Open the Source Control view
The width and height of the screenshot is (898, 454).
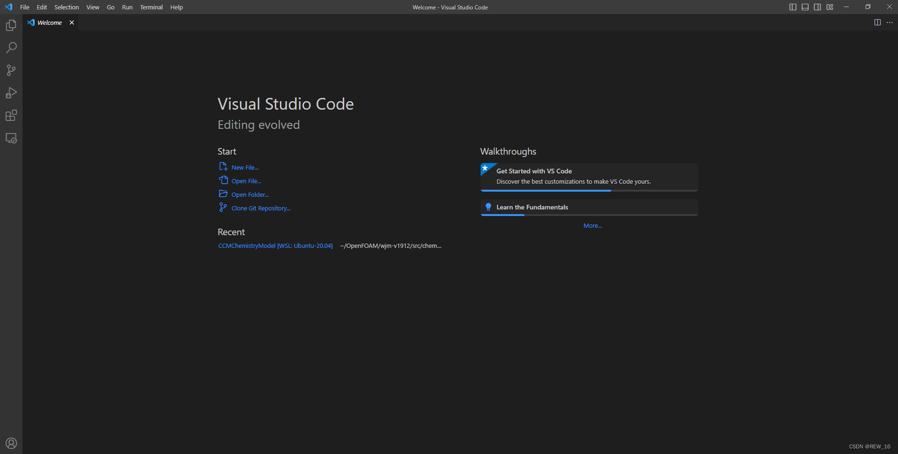coord(11,70)
